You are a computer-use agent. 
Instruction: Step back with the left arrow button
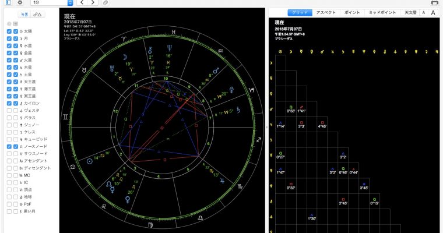point(82,2)
